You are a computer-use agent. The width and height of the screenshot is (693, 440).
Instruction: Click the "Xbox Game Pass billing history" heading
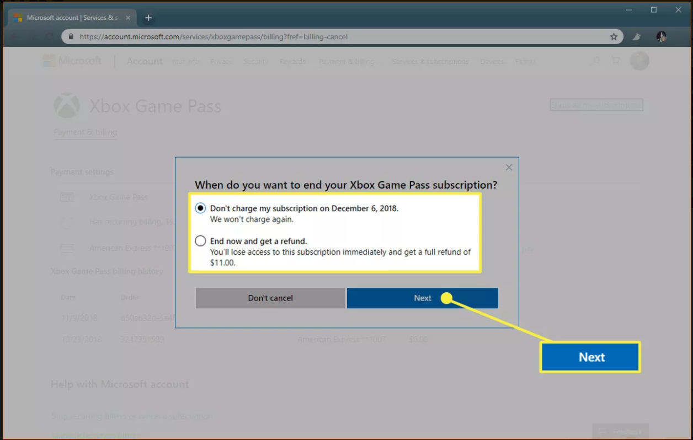pos(107,271)
